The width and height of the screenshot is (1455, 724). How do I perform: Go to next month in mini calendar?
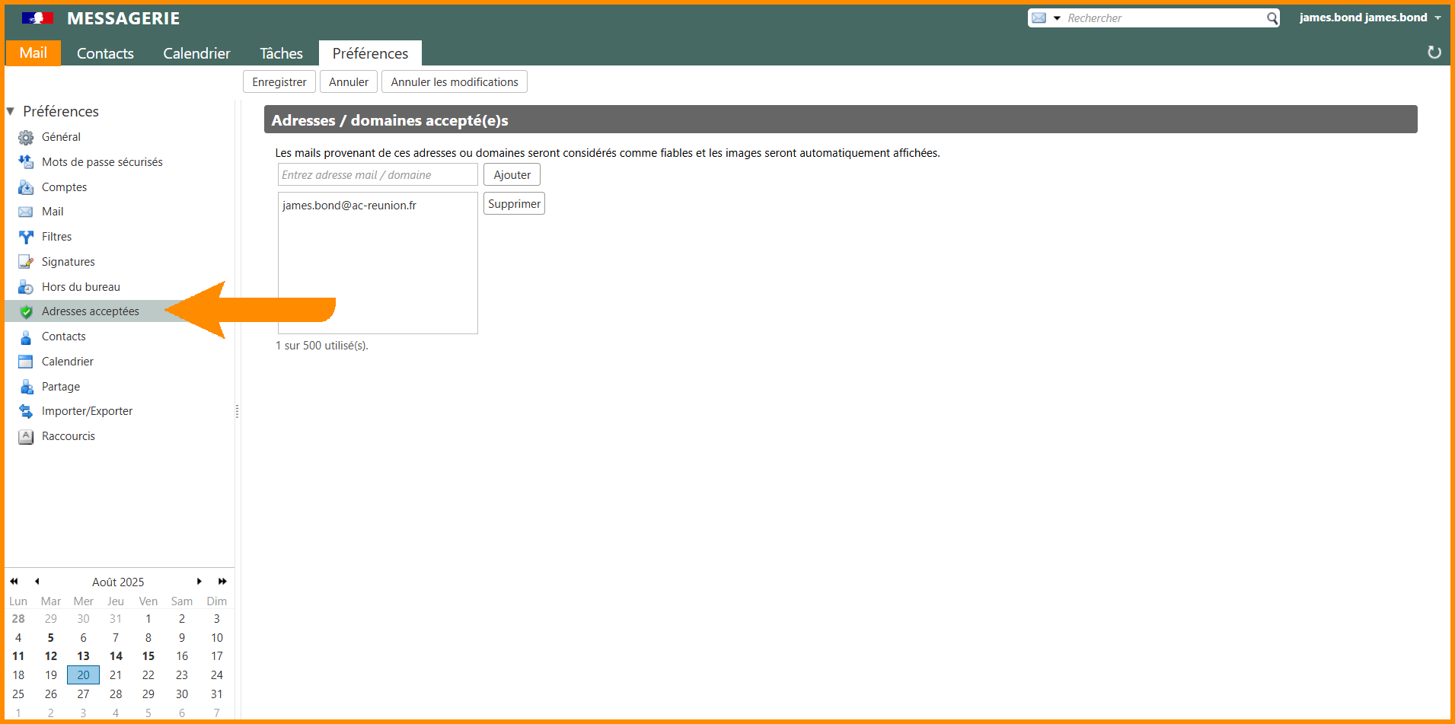[199, 582]
